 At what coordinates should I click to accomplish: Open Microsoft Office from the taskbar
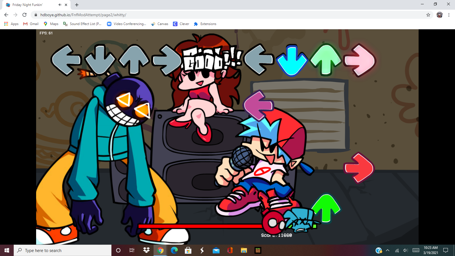[x=230, y=250]
